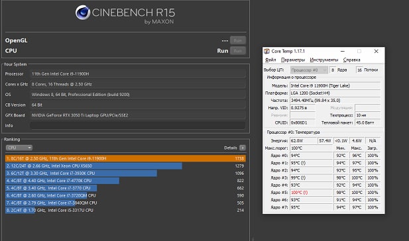Open the Файл menu in Core Temp
Image resolution: width=409 pixels, height=241 pixels.
coord(270,60)
